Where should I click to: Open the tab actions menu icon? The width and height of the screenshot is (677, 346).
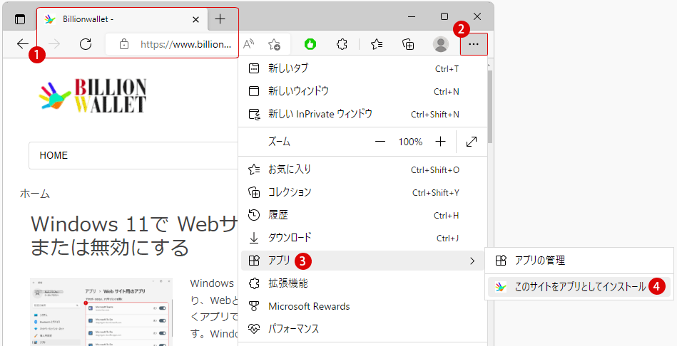click(20, 19)
